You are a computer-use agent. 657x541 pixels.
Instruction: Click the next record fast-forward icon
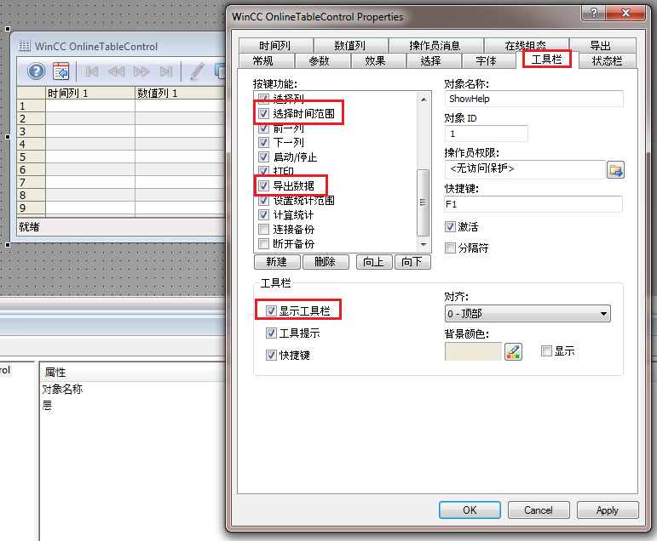click(x=141, y=71)
